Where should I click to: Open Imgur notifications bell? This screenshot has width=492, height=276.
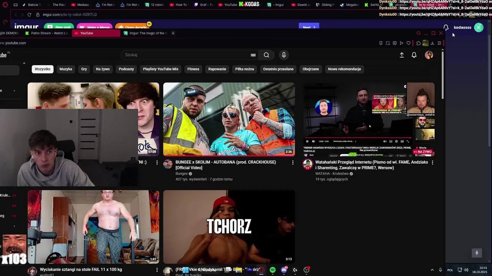tap(446, 27)
